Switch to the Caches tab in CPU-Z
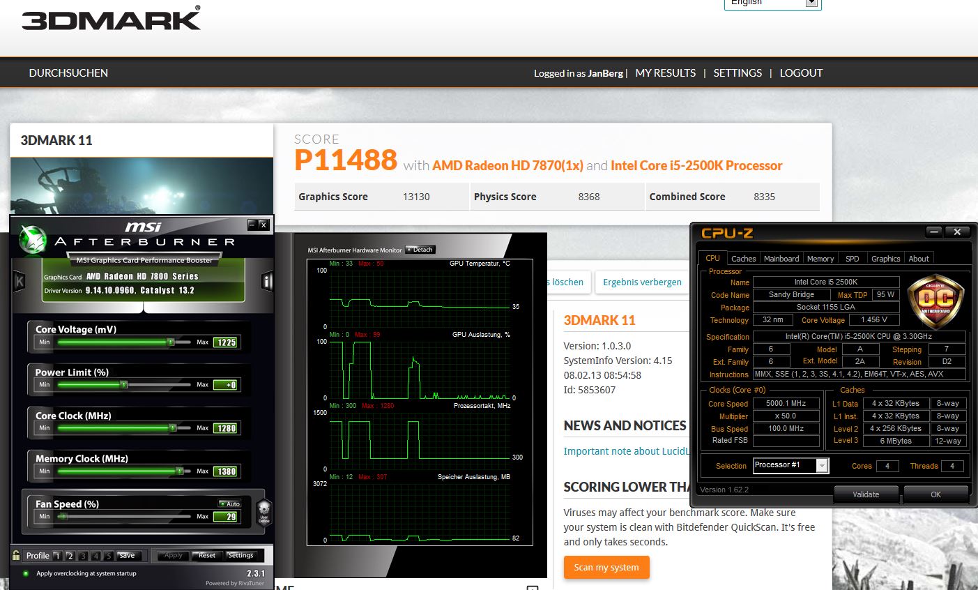 743,259
